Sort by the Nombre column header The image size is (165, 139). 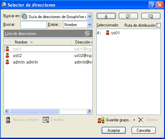[x=41, y=42]
